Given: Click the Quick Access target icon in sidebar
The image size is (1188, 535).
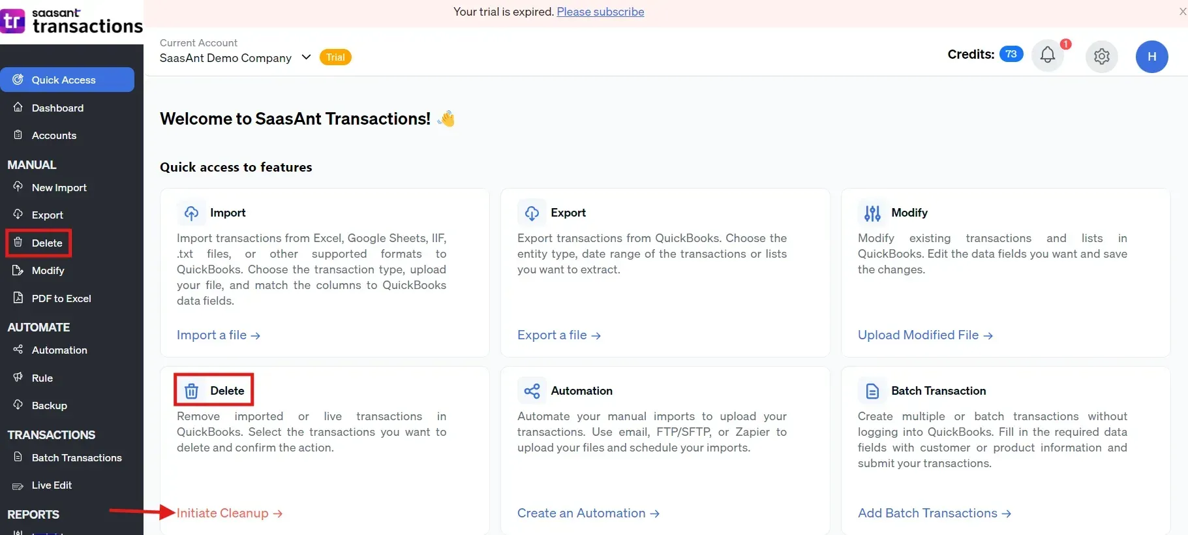Looking at the screenshot, I should click(x=18, y=80).
